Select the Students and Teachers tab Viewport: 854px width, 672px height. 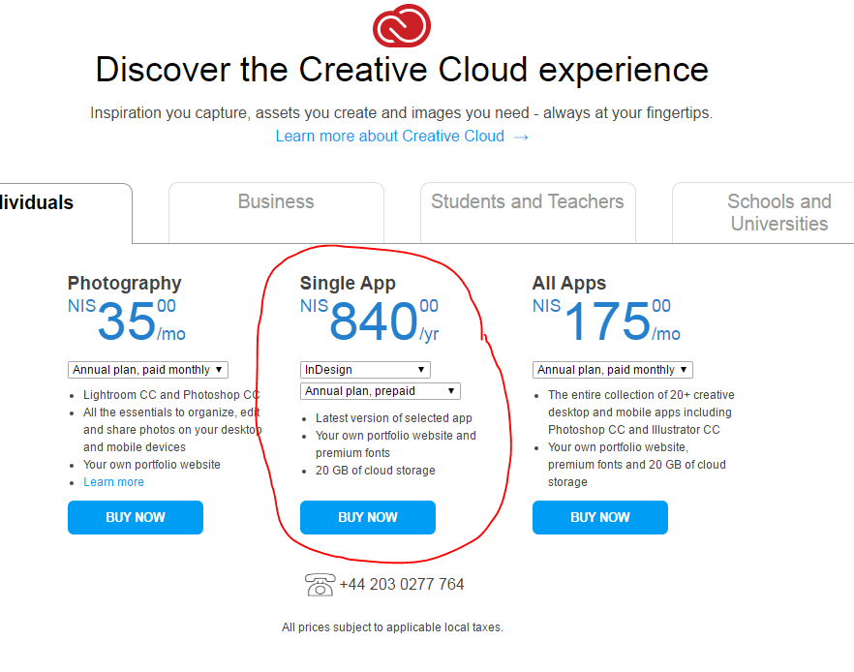(527, 201)
